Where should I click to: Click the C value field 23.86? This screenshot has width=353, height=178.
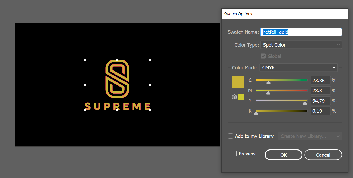[x=321, y=80]
